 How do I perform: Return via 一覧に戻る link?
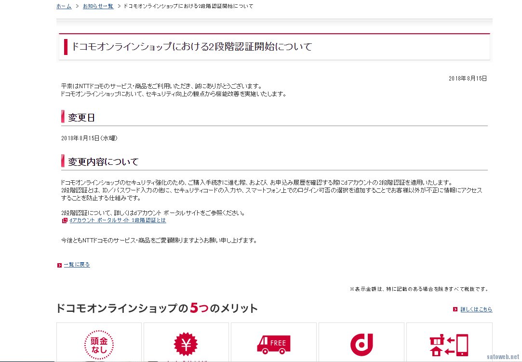[77, 265]
